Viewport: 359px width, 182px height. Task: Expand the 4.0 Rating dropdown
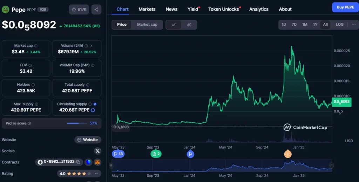click(x=79, y=174)
